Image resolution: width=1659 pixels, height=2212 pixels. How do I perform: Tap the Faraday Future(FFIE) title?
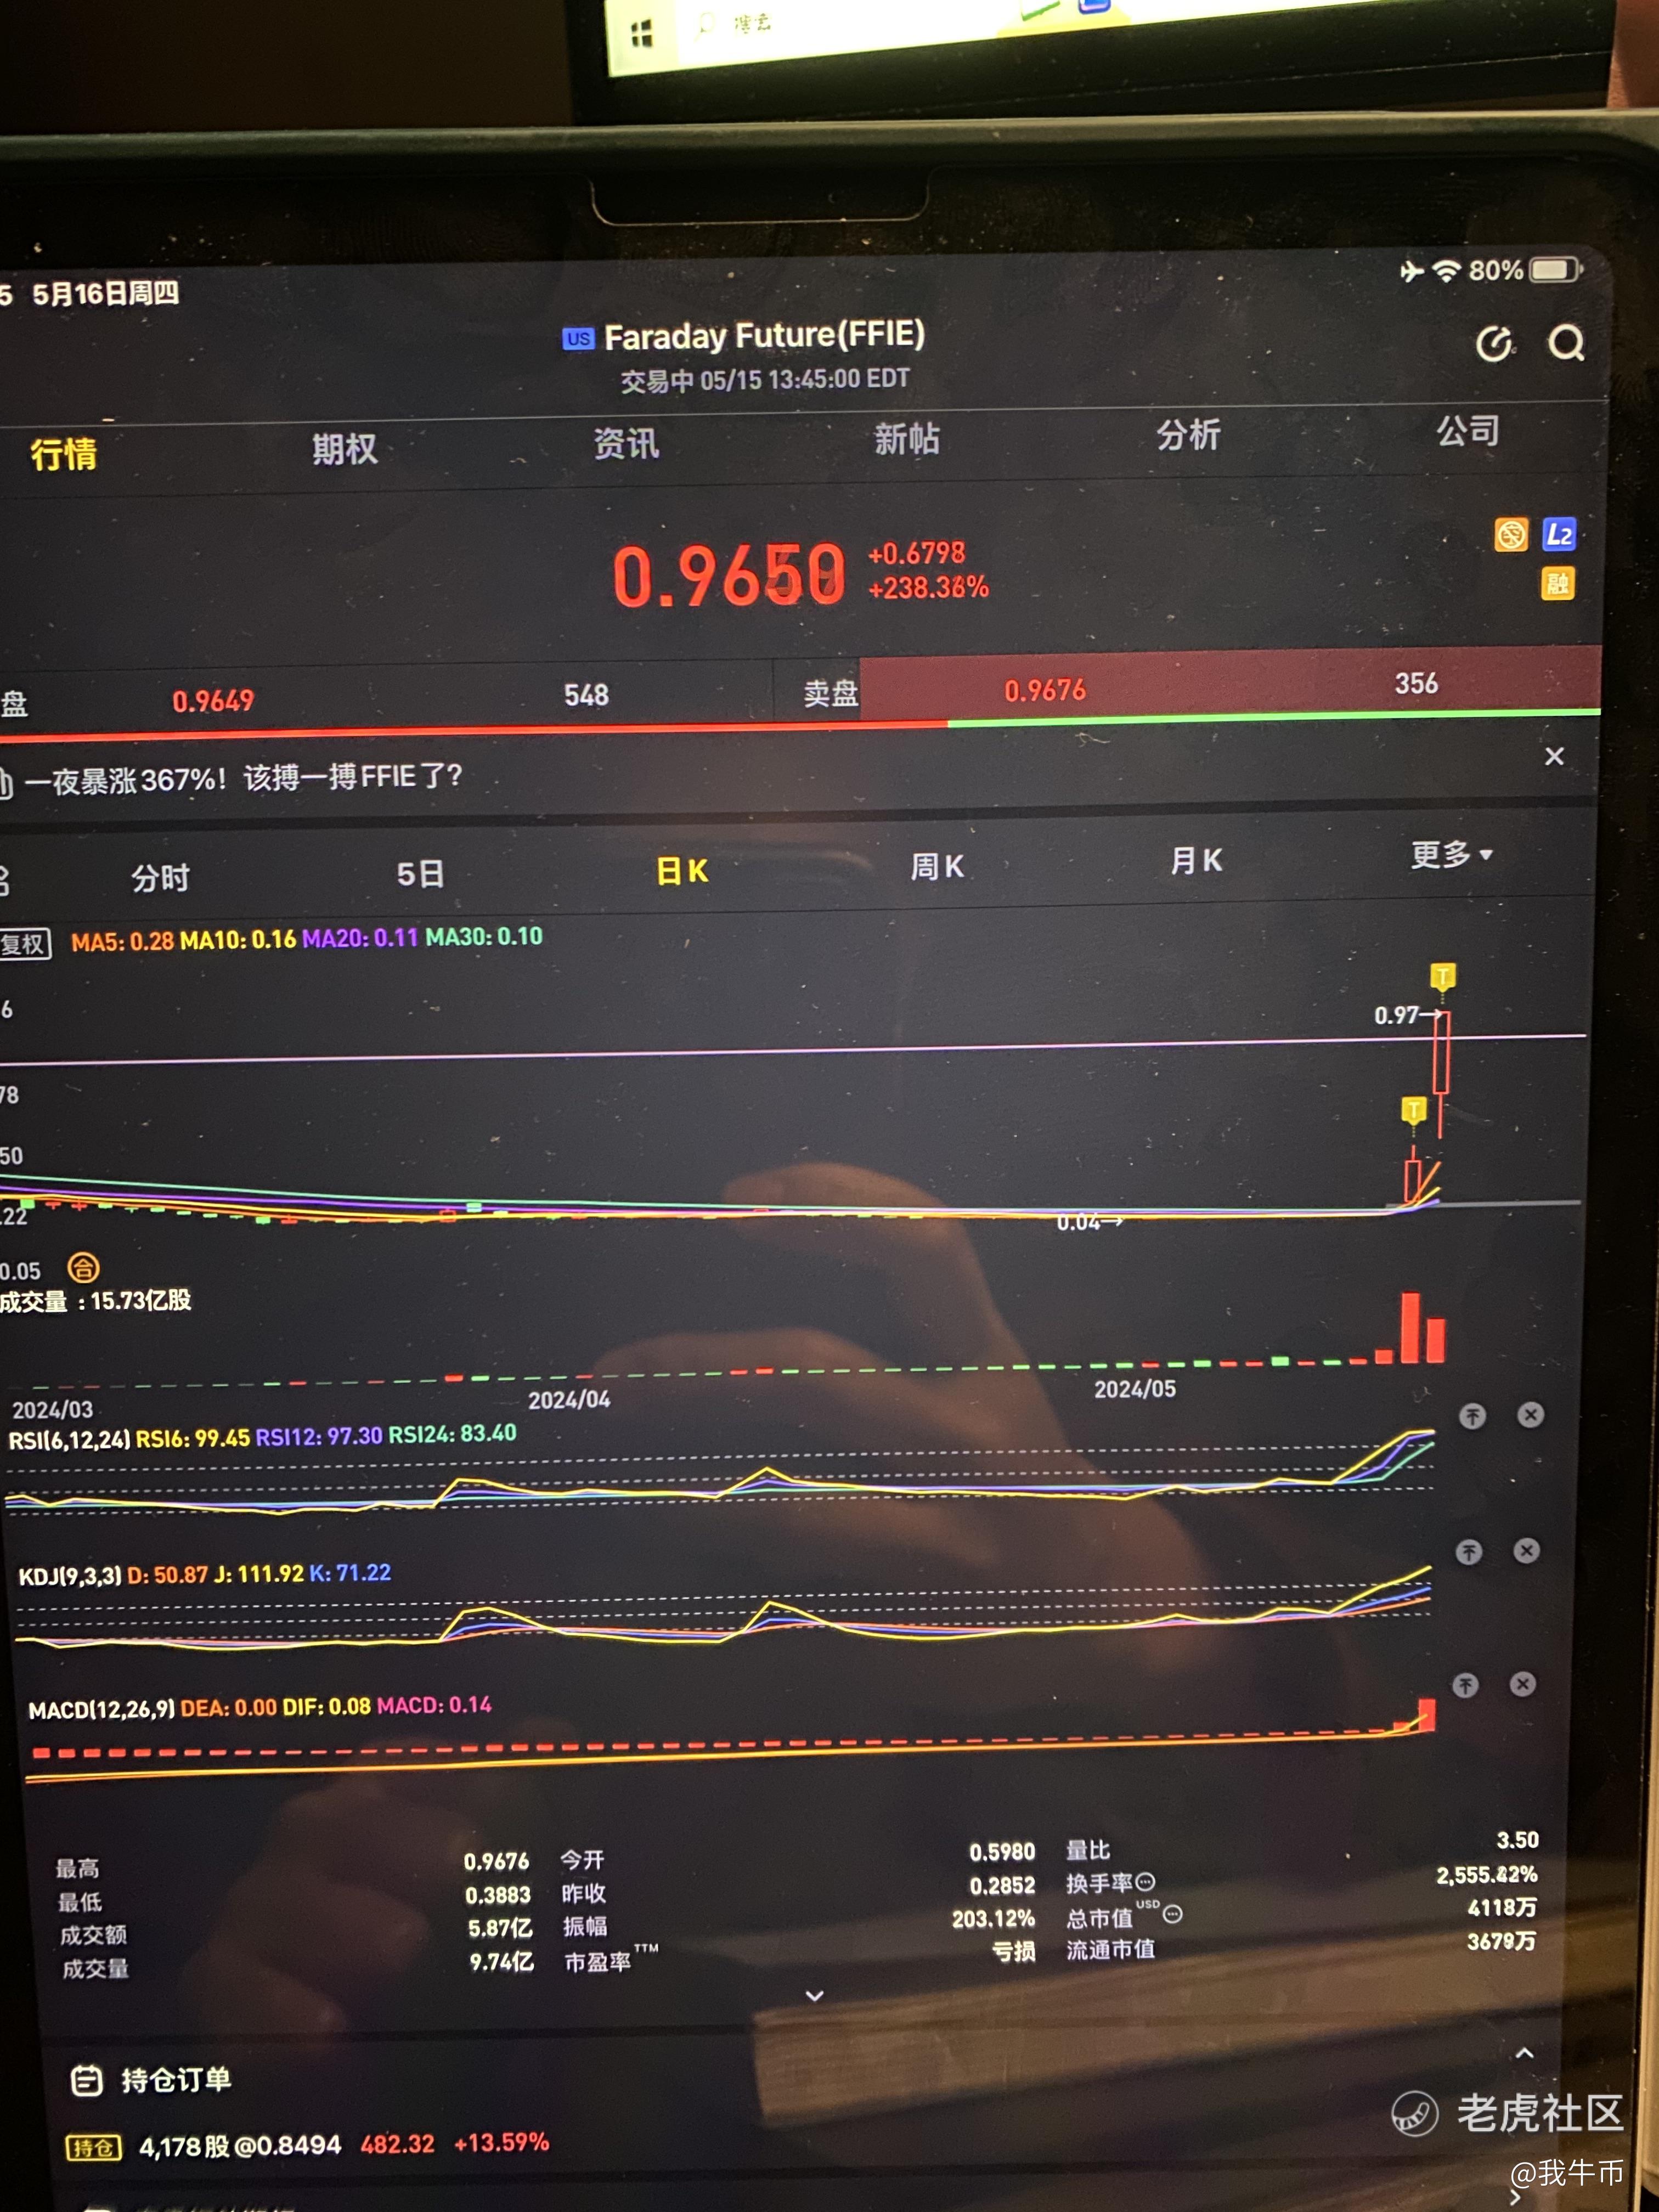tap(764, 336)
